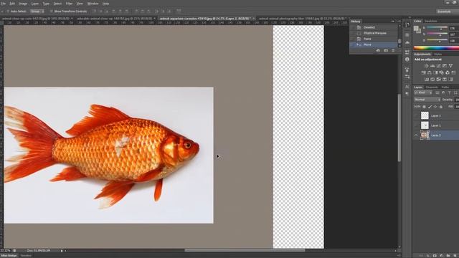This screenshot has height=258, width=459.
Task: Add a Vibrance adjustment
Action: (450, 65)
